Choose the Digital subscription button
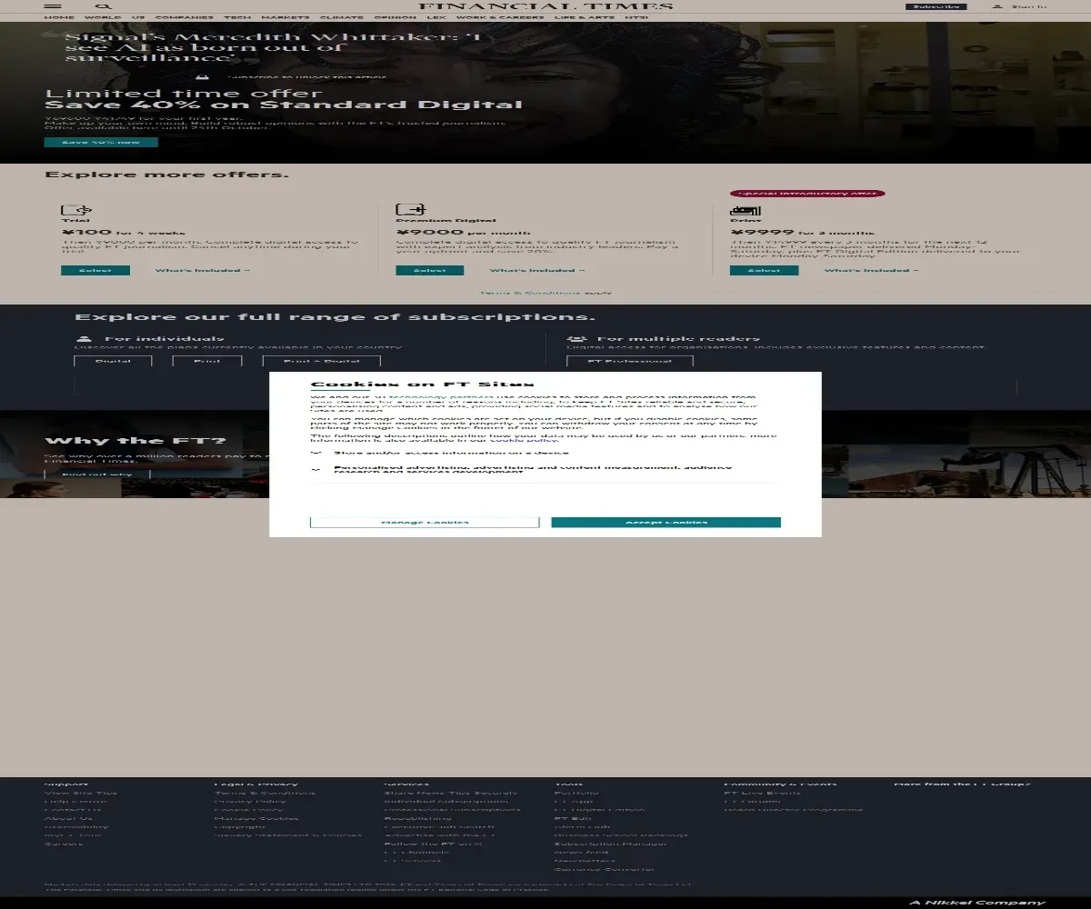 (113, 361)
